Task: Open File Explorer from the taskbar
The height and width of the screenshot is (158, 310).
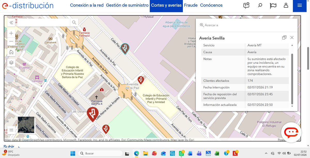Action: click(145, 153)
